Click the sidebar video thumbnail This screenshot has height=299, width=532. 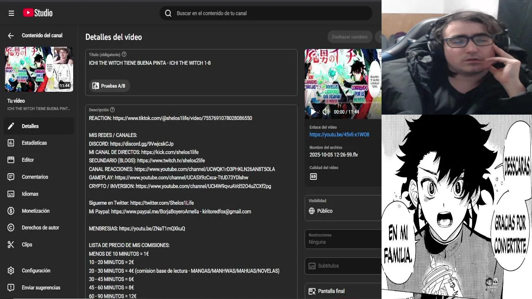(39, 69)
